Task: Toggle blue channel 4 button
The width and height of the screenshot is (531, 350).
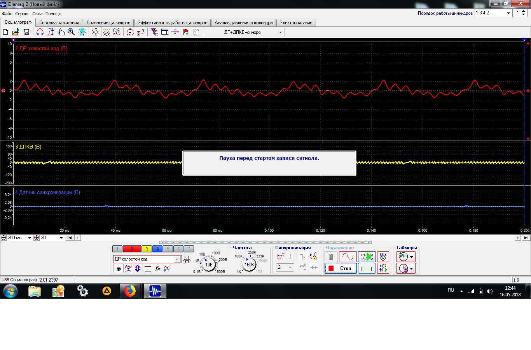Action: [x=157, y=249]
